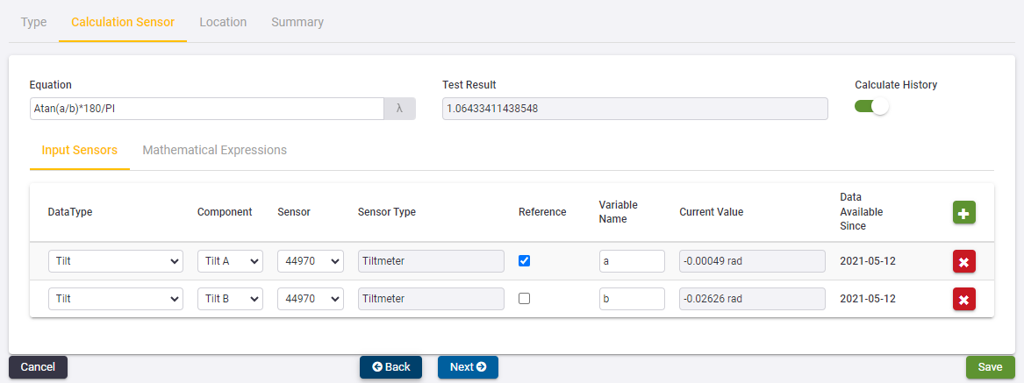Delete the Tilt B sensor row
This screenshot has height=383, width=1024.
pos(964,299)
